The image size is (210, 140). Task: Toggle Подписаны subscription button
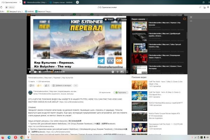coord(121,92)
